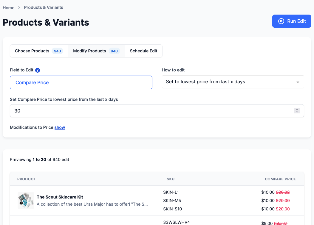Click the Scout Skincare Kit description text
The width and height of the screenshot is (314, 225).
pos(92,204)
